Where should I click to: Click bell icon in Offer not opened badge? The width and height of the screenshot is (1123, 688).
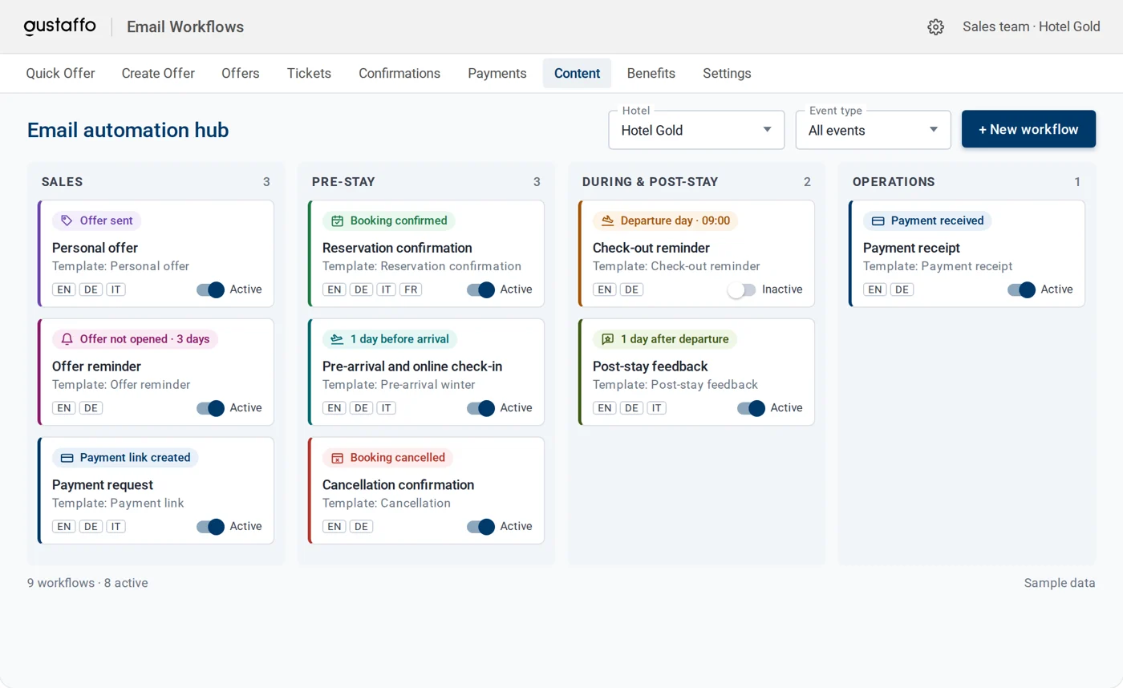pos(67,339)
